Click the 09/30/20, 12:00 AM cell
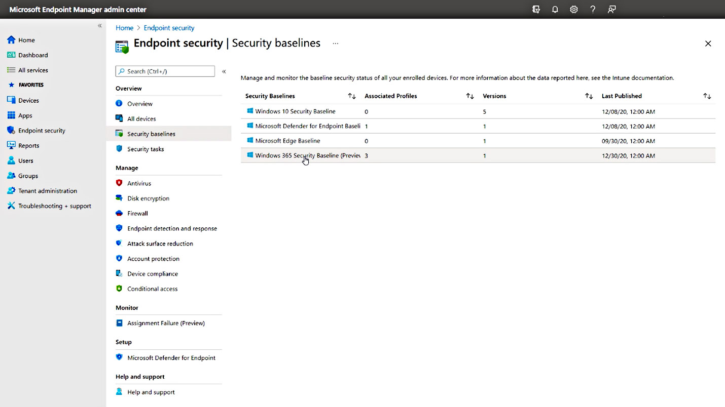725x407 pixels. tap(628, 141)
